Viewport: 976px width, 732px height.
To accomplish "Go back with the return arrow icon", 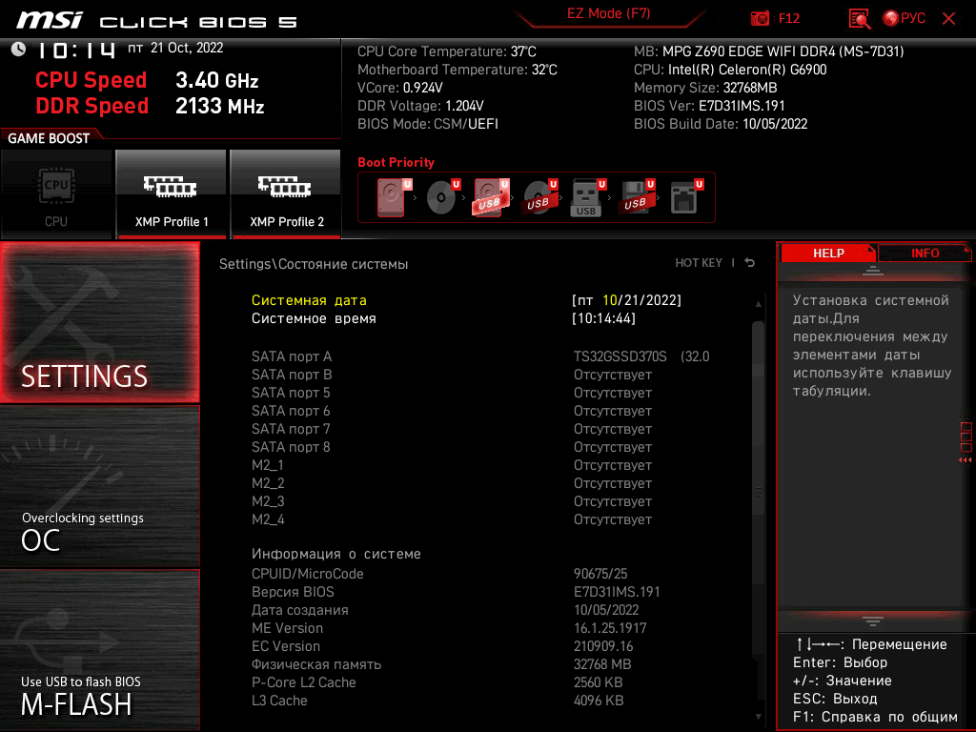I will point(750,263).
